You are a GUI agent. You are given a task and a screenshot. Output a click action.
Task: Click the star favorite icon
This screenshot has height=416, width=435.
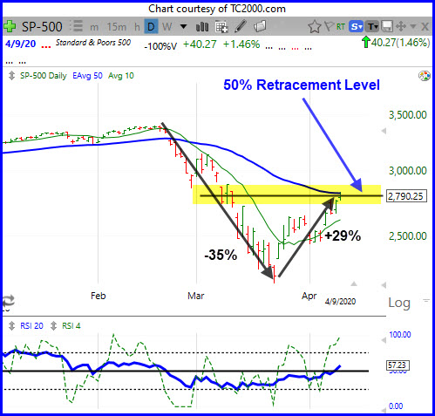(315, 27)
